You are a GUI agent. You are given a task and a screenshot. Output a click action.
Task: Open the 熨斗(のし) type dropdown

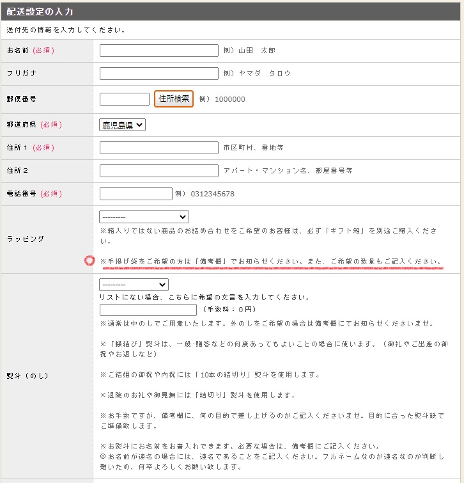[134, 285]
